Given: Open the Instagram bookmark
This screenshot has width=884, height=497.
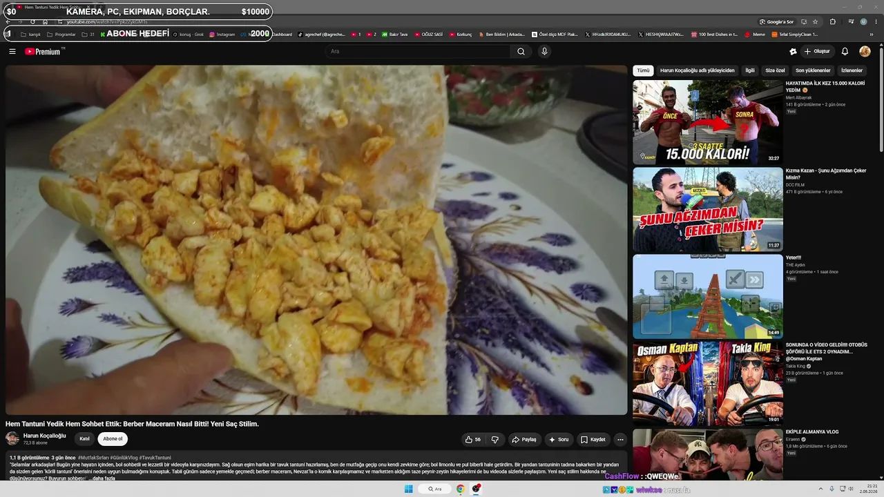Looking at the screenshot, I should point(222,34).
